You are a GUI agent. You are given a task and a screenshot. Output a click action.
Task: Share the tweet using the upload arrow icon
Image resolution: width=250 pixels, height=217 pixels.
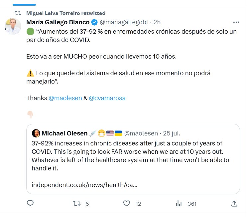coord(234,203)
